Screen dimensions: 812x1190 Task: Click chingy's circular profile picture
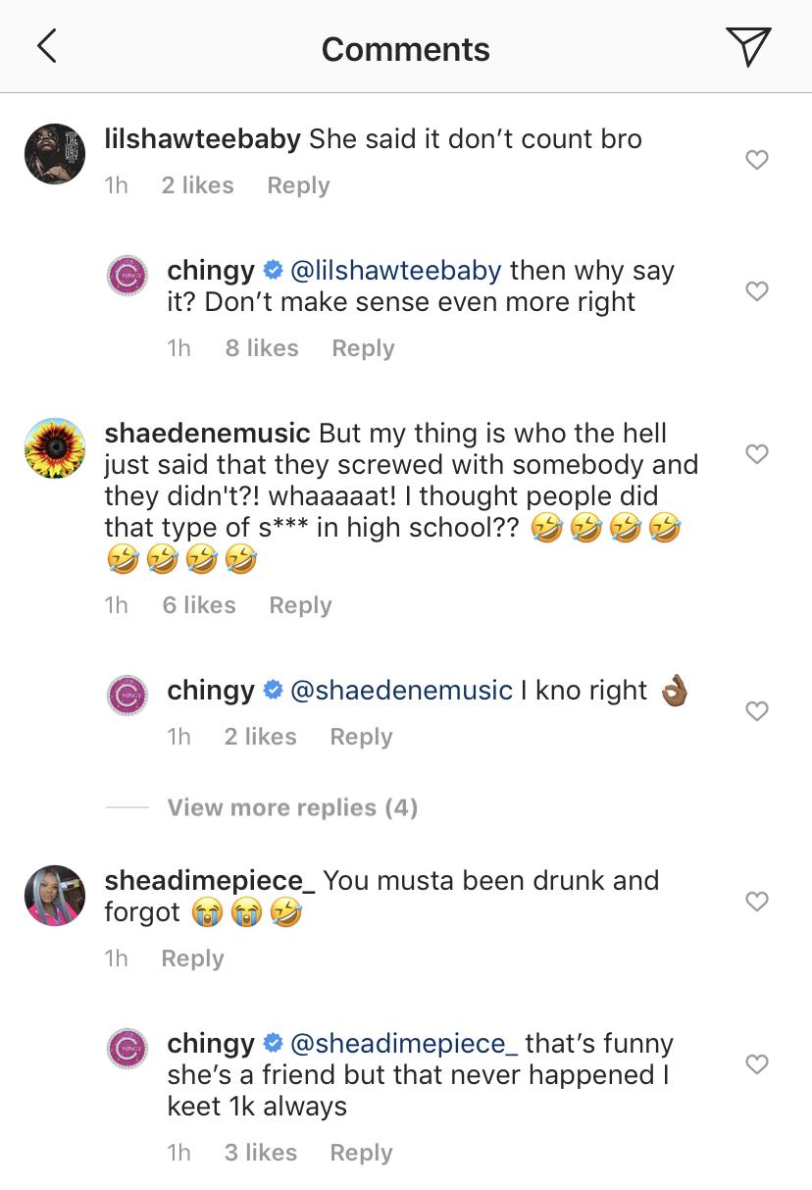[127, 276]
